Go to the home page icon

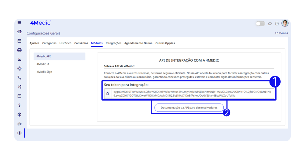[x=19, y=32]
